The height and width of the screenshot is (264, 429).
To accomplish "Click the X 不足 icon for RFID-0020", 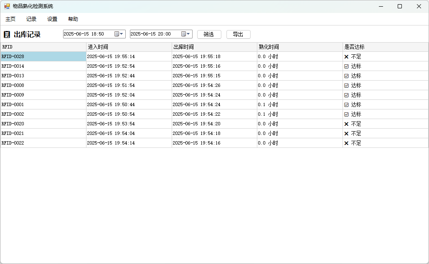I will (x=346, y=124).
